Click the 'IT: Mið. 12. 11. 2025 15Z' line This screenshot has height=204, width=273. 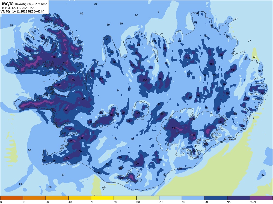click(17, 8)
